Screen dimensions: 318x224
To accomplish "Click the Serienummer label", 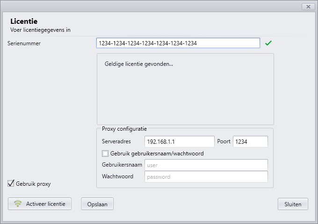I will point(24,43).
